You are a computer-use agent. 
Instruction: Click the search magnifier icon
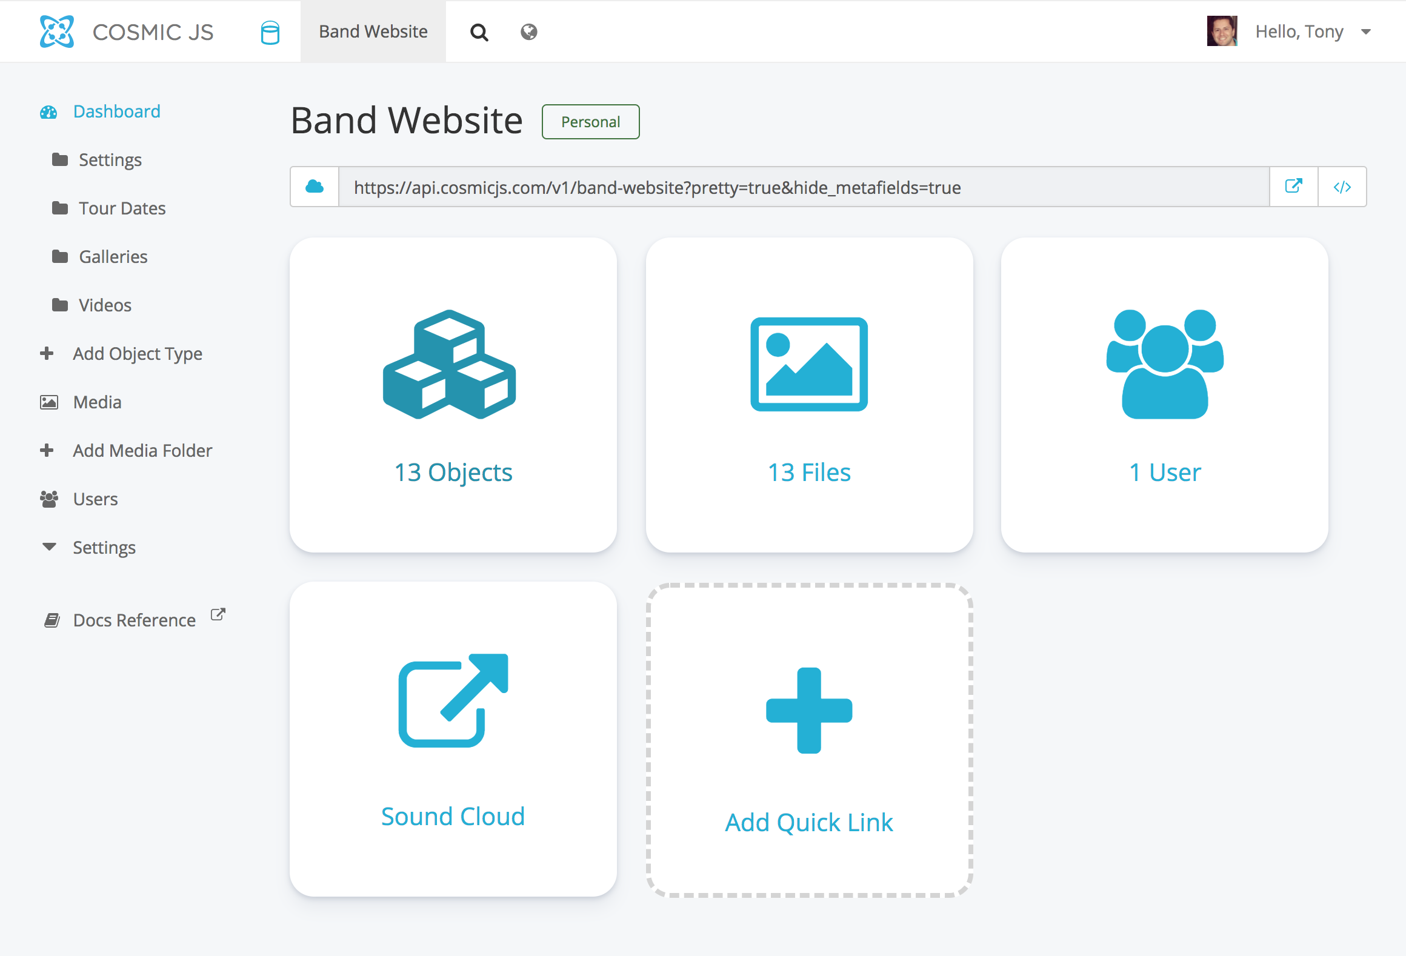pyautogui.click(x=479, y=32)
